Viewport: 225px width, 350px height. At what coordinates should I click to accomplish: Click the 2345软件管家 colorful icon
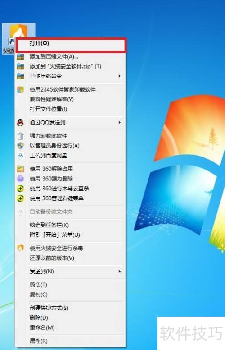click(x=21, y=90)
